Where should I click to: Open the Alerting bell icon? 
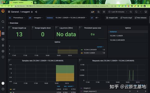[x=3, y=45]
